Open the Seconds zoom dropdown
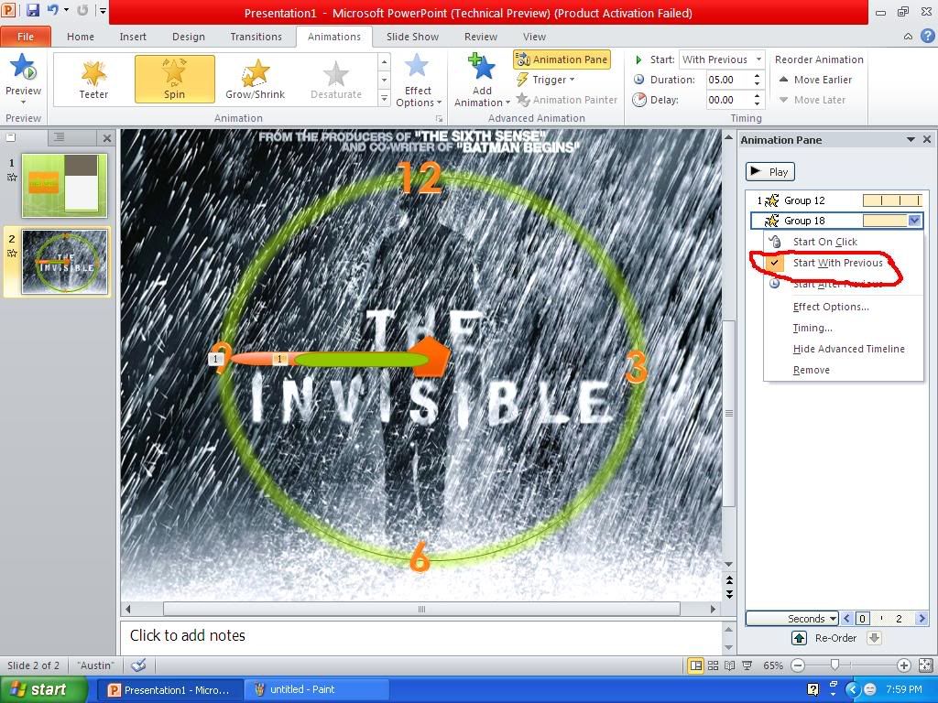 [792, 618]
